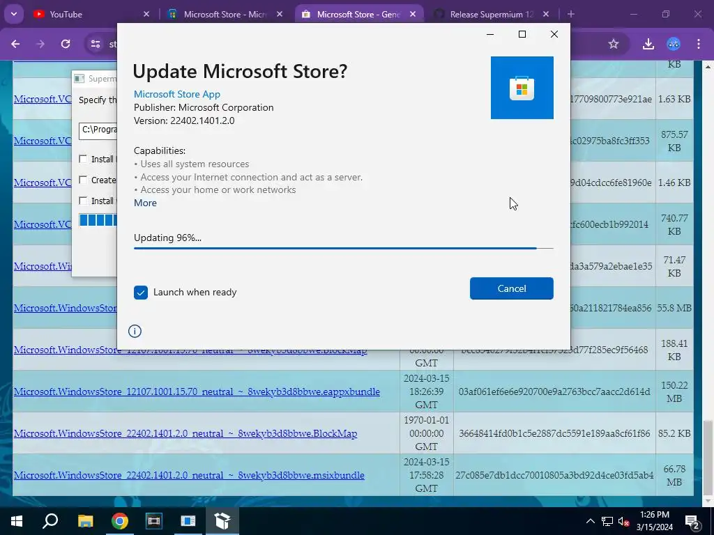The height and width of the screenshot is (535, 714).
Task: Cancel the Microsoft Store update
Action: pos(511,288)
